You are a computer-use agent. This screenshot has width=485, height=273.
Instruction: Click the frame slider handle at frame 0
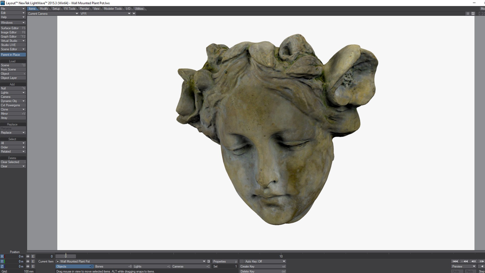[x=66, y=256]
